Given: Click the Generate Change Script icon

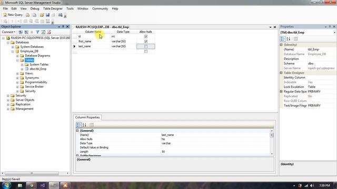Looking at the screenshot, I should click(x=5, y=21).
